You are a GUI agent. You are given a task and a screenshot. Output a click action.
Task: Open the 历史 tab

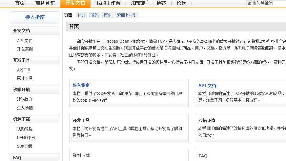pos(108,15)
